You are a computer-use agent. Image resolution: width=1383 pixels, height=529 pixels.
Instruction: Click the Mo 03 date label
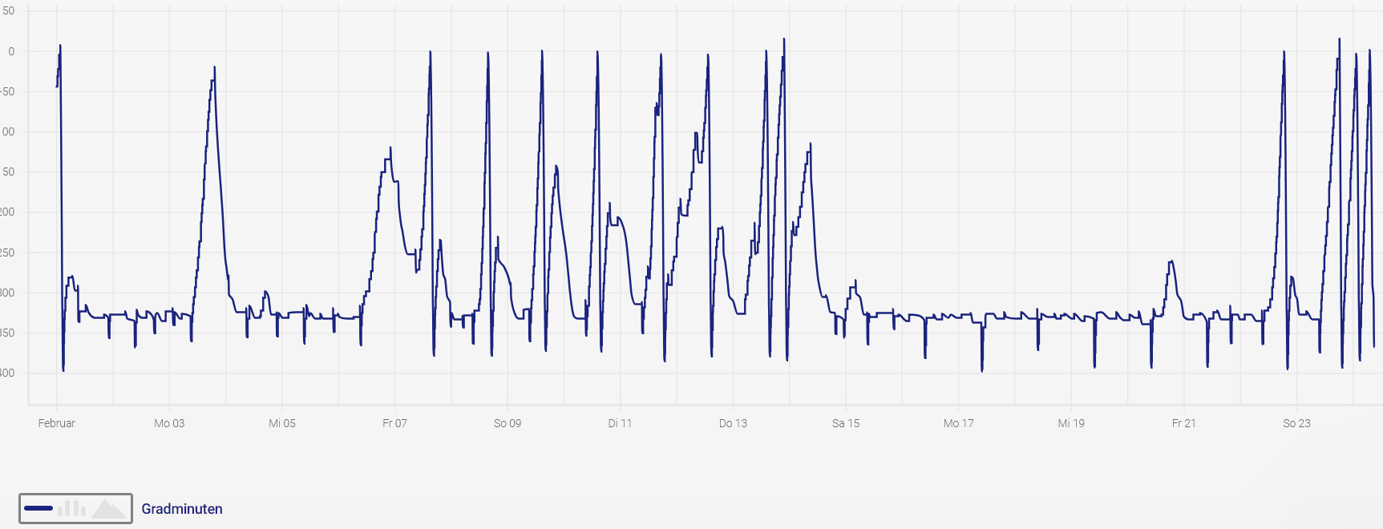[x=169, y=423]
